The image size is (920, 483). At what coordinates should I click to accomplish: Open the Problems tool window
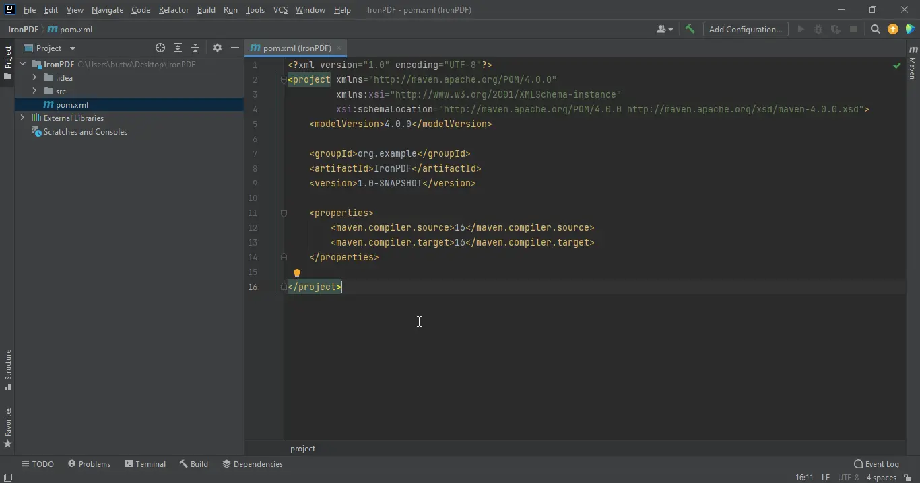(89, 464)
